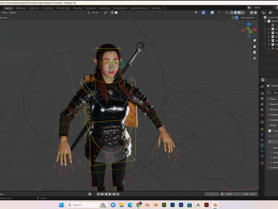
Task: Select solid viewport shading
Action: (235, 13)
